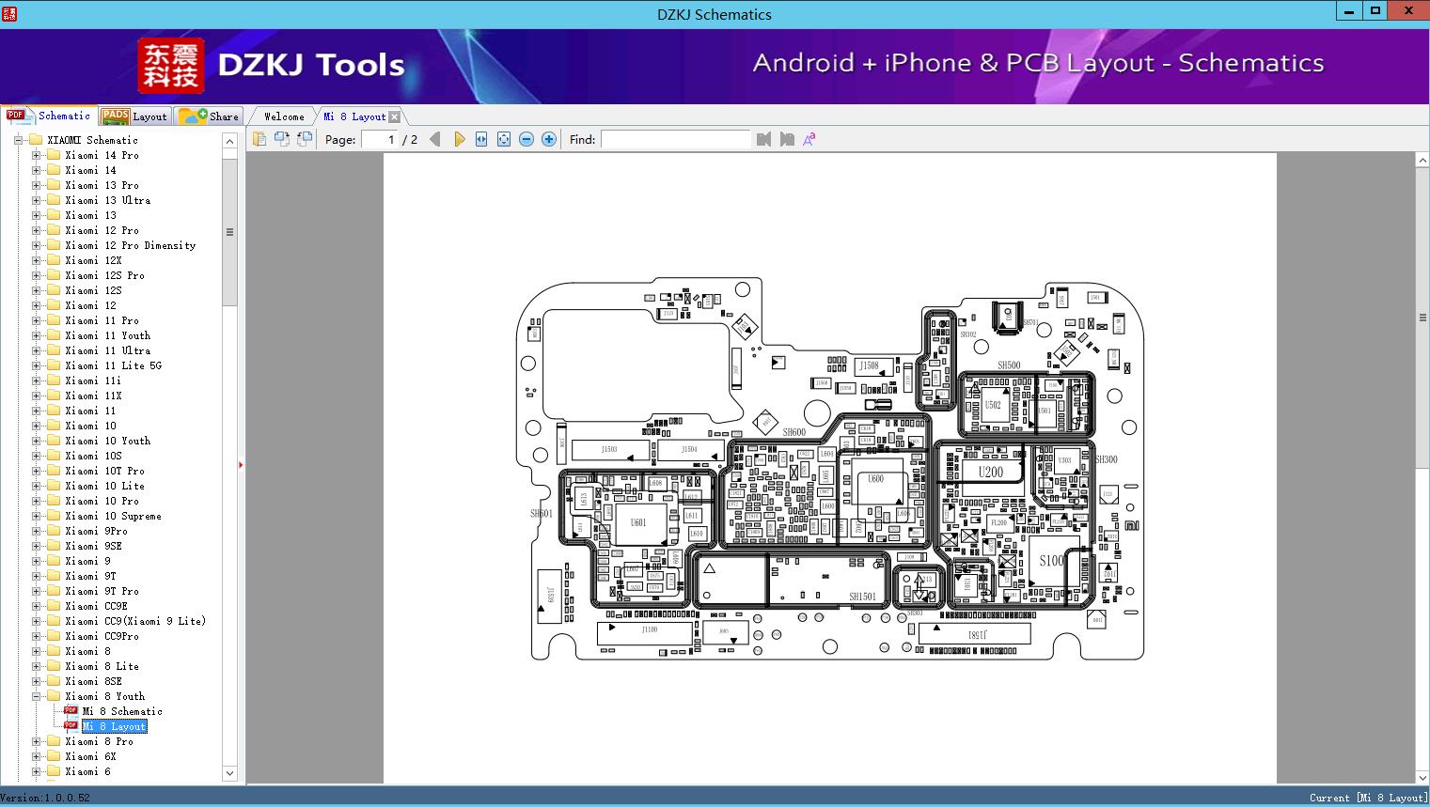Close the Mi 8 Layout tab

pos(395,116)
